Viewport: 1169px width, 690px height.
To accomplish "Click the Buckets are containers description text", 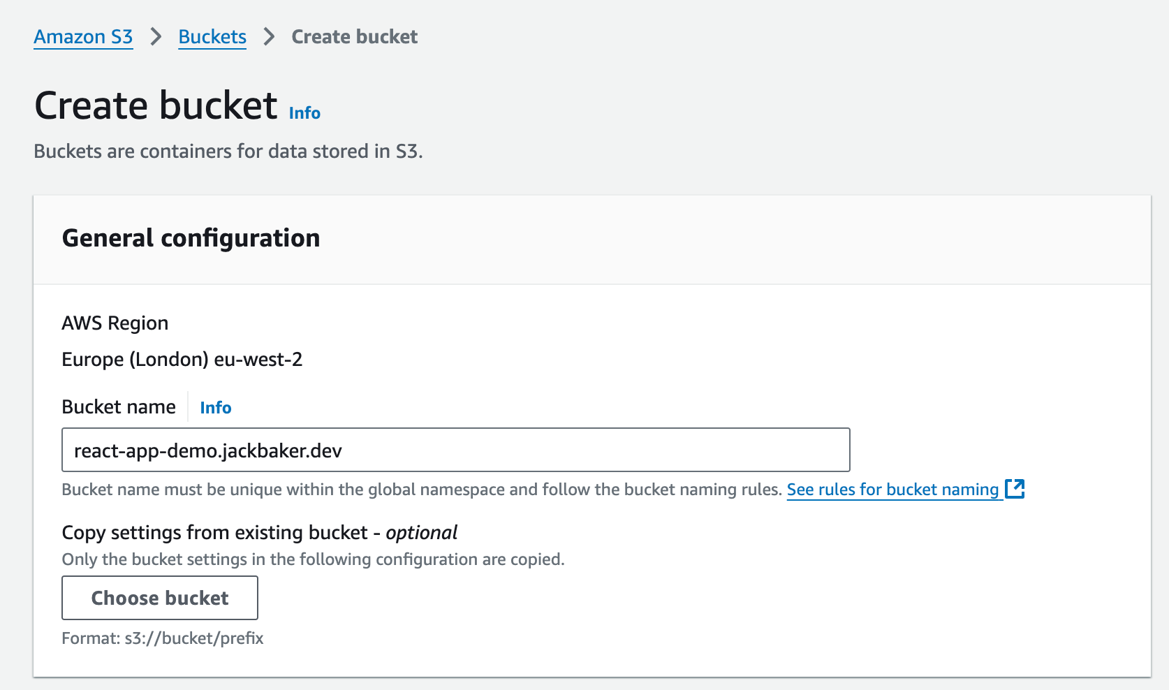I will [x=228, y=151].
